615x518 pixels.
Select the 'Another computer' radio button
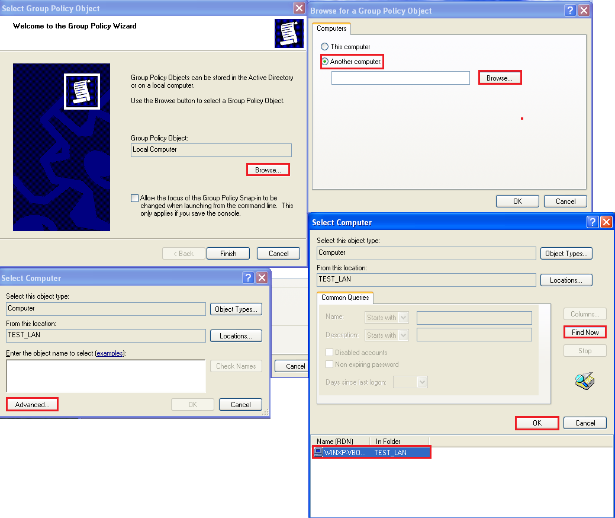tap(325, 62)
